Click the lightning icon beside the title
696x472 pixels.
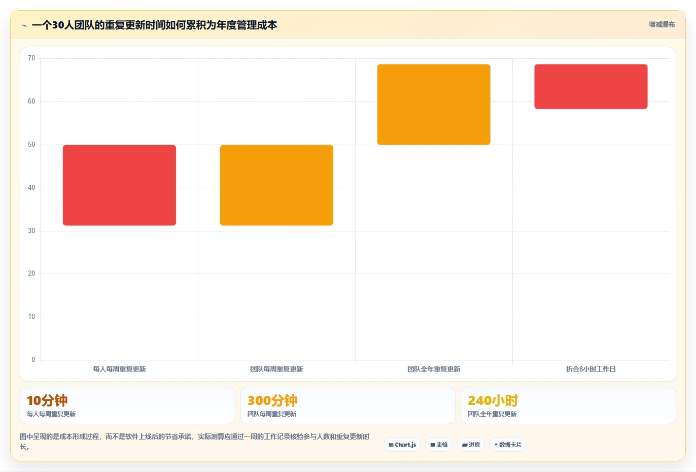(x=24, y=25)
